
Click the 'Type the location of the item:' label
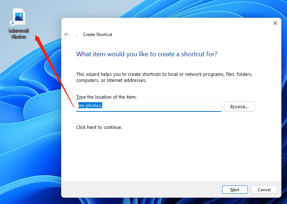point(106,97)
